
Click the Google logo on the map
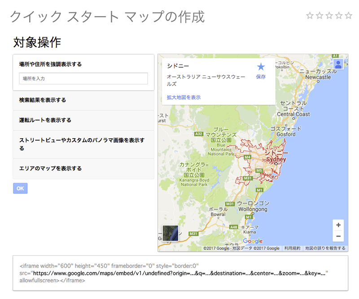253,241
